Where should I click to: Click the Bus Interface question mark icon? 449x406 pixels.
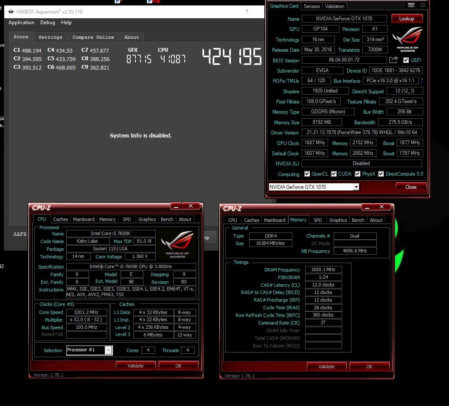pos(421,81)
